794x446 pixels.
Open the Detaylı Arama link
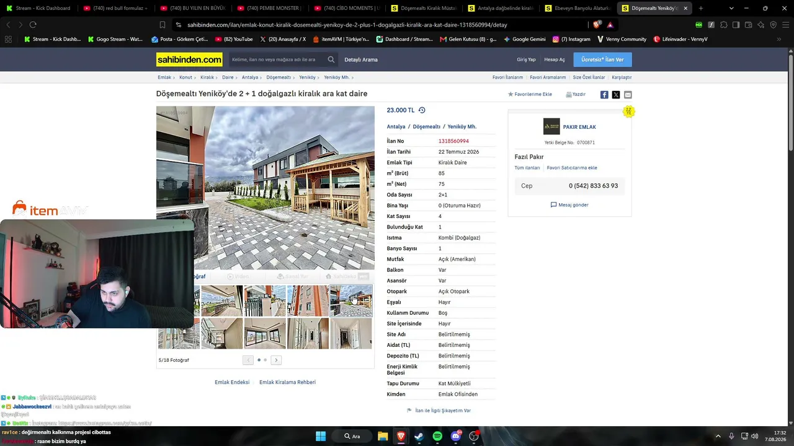pyautogui.click(x=361, y=59)
